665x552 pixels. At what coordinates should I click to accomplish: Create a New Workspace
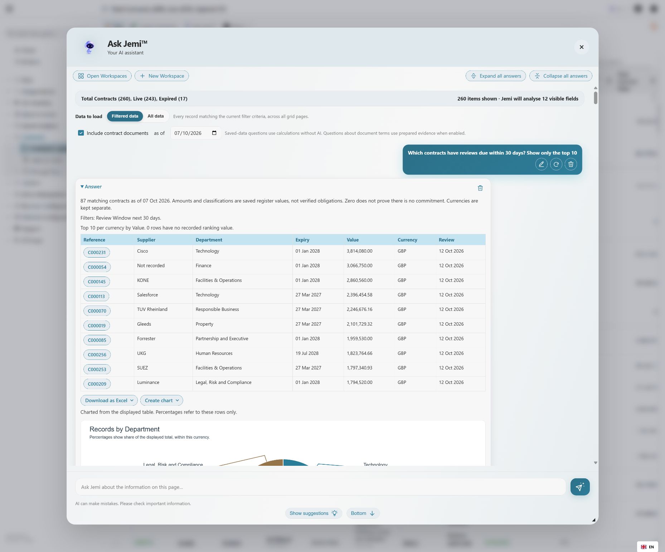tap(162, 76)
